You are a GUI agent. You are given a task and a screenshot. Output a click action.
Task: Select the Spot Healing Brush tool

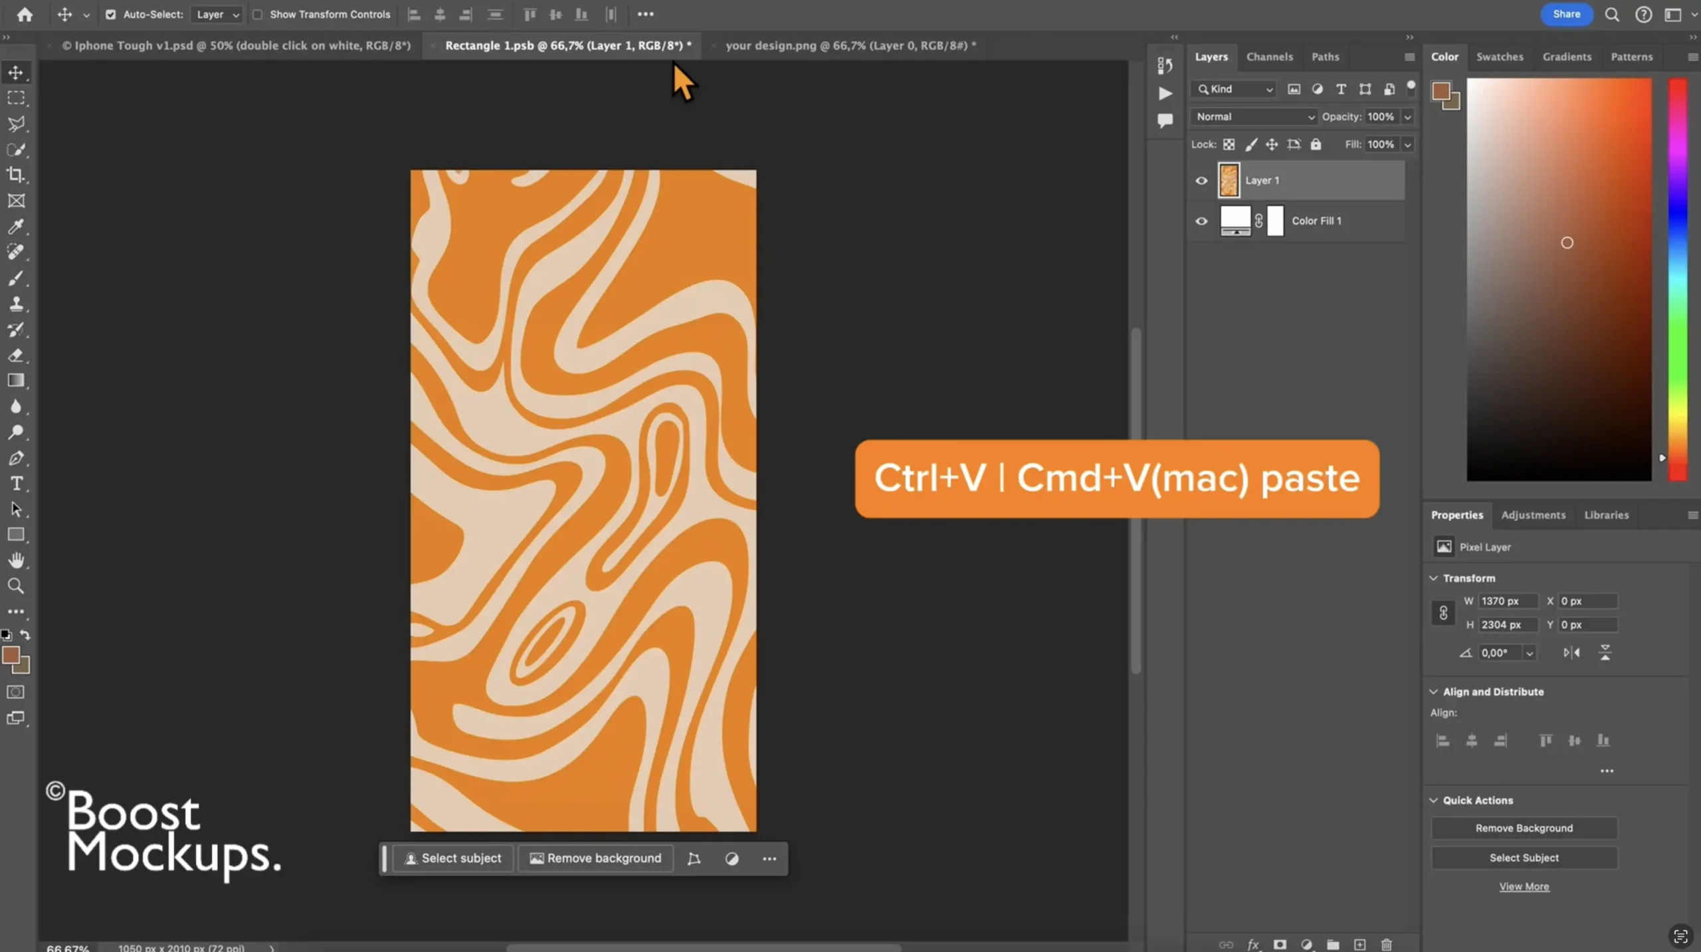click(x=16, y=252)
